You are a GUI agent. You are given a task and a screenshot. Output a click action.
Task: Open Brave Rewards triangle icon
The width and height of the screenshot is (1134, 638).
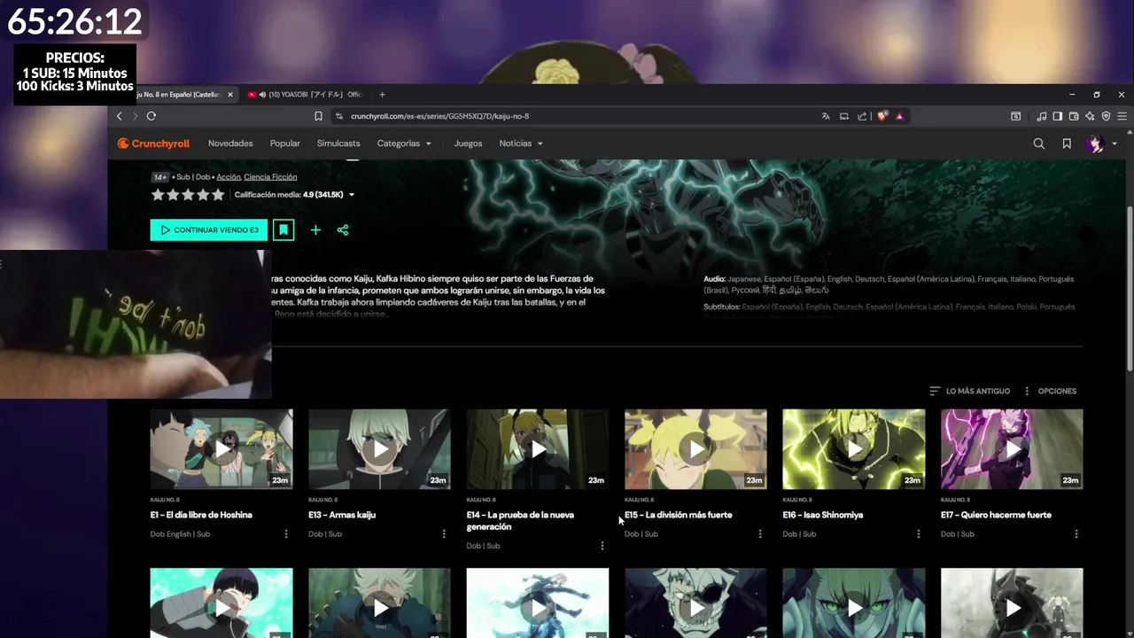point(899,116)
